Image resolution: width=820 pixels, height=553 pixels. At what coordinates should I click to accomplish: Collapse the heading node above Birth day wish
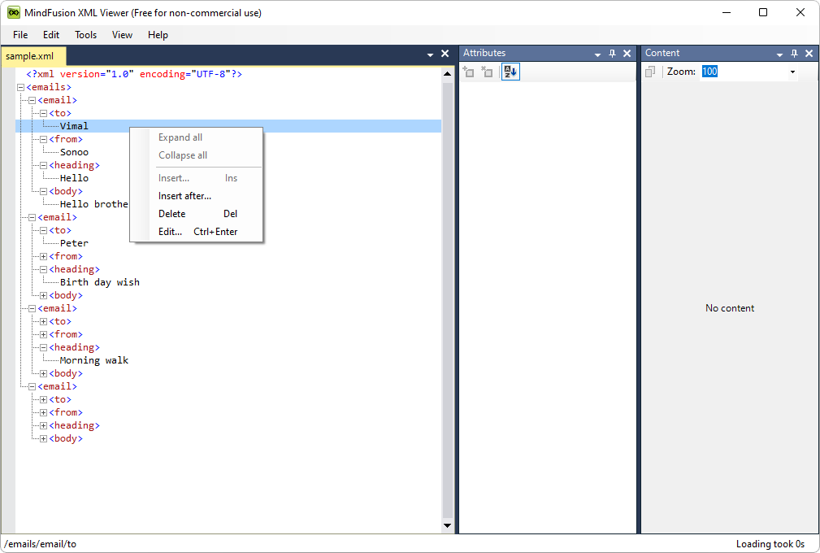[x=43, y=270]
